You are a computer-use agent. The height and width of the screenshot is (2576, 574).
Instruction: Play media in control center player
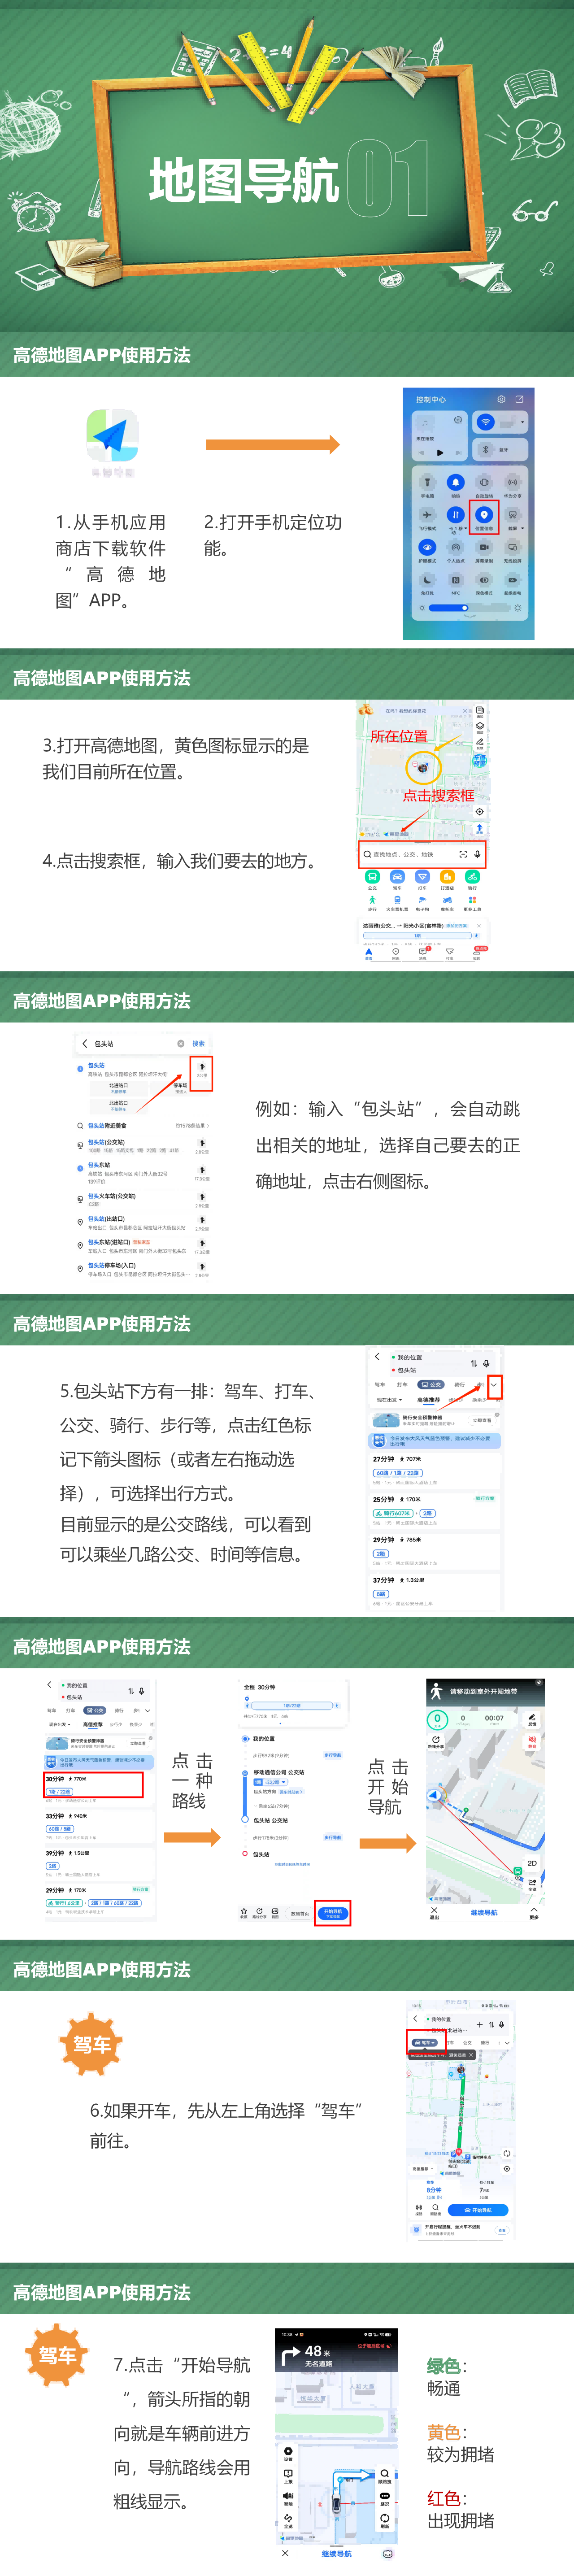click(440, 453)
